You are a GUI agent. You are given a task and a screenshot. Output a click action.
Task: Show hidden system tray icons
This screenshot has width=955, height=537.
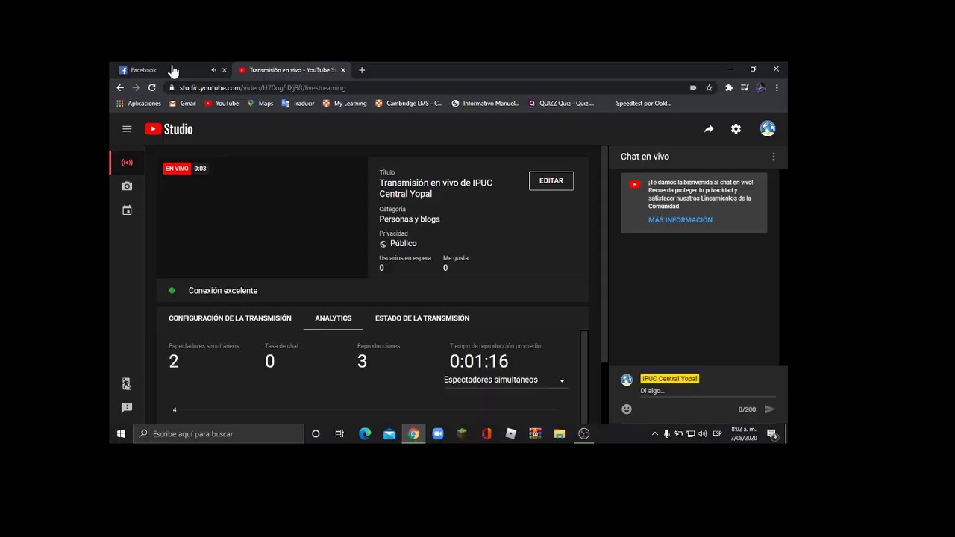[655, 433]
